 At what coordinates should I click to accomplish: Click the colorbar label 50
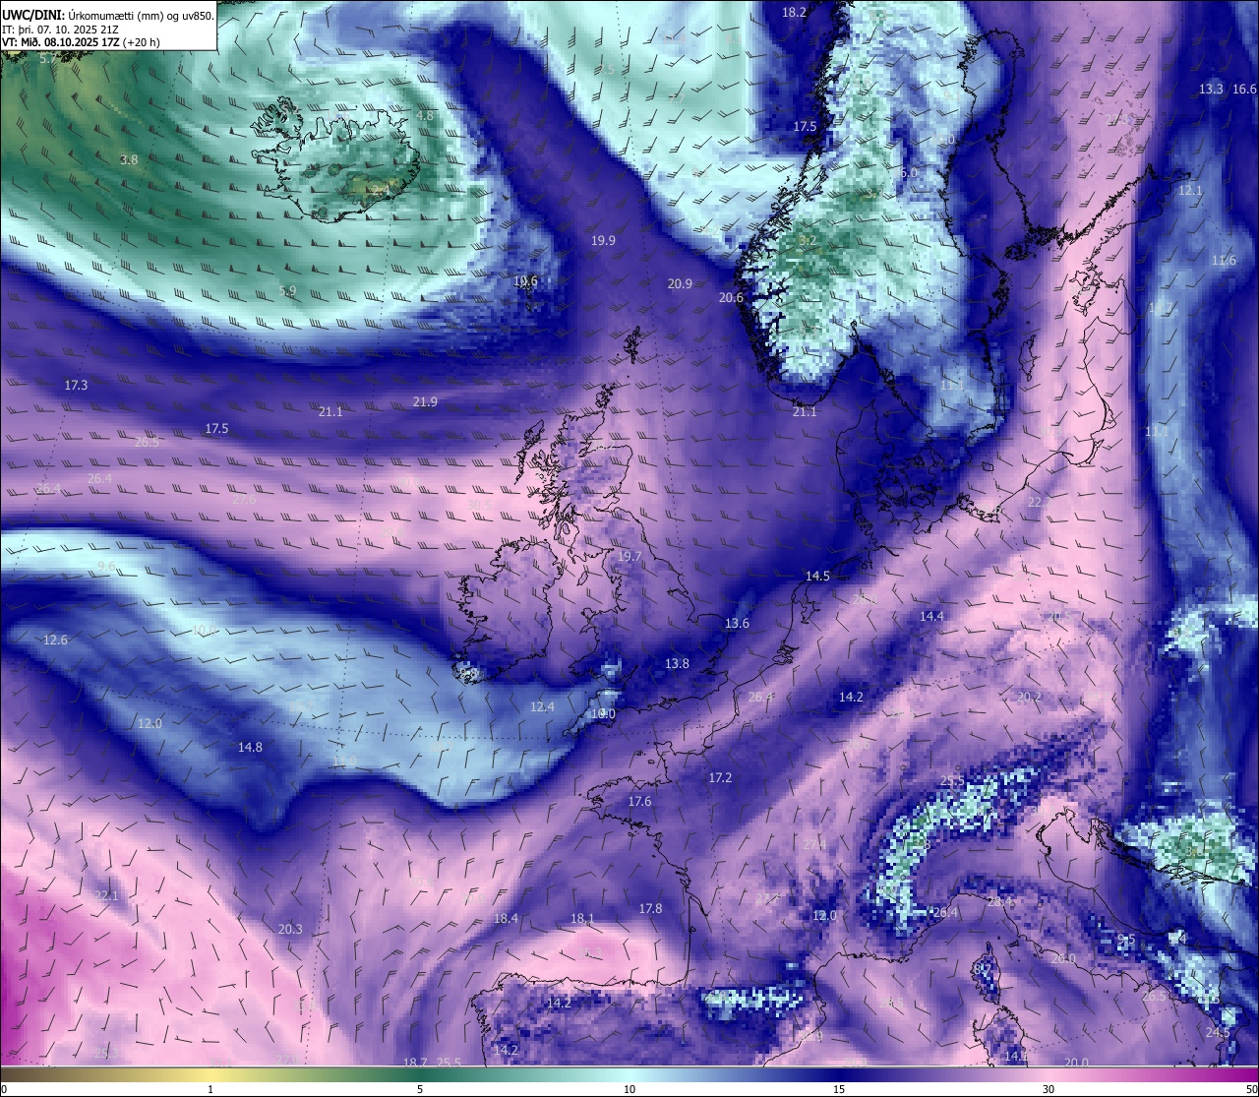click(1251, 1089)
